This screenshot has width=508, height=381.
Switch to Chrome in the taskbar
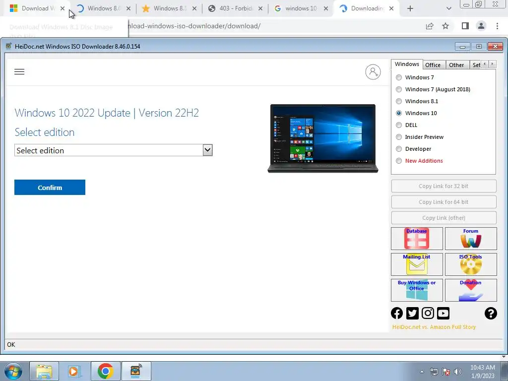pyautogui.click(x=106, y=371)
